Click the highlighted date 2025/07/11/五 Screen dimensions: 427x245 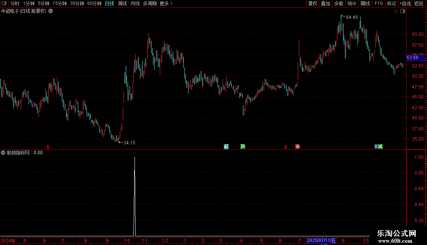(x=321, y=240)
